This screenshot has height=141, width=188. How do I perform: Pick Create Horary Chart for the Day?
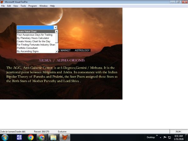tap(35, 41)
